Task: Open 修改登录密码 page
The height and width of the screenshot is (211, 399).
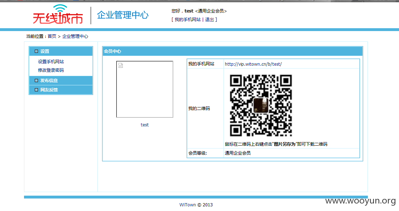Action: point(51,70)
